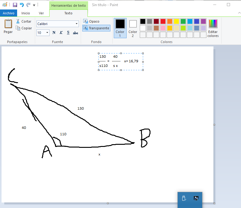Click the Cortar scissors button

click(24, 21)
